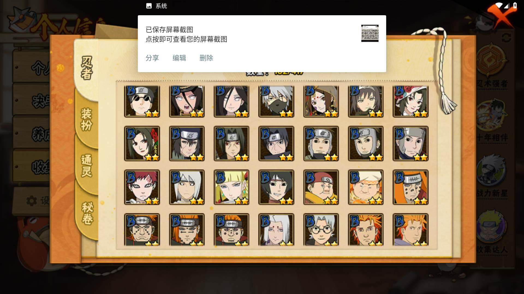The height and width of the screenshot is (294, 524).
Task: Choose the chubby ninja in yellow jacket
Action: (321, 187)
